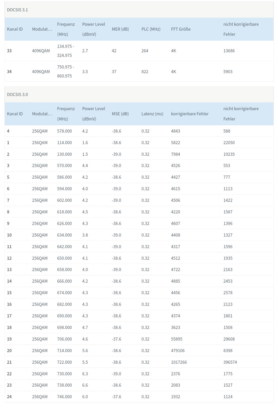This screenshot has height=409, width=278.
Task: Click channel 24 row ID cell
Action: [x=9, y=397]
